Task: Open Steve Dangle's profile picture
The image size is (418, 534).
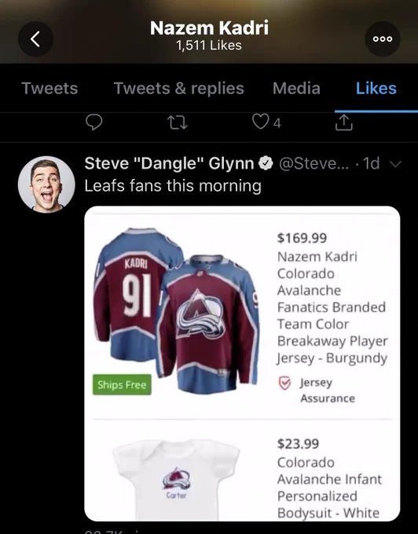Action: click(46, 185)
